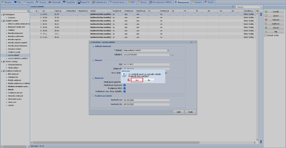286x148 pixels.
Task: Click the green Obnovit refresh icon
Action: [x=266, y=28]
